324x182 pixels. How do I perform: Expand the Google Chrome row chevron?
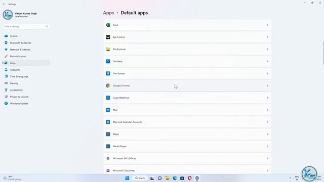pos(268,85)
